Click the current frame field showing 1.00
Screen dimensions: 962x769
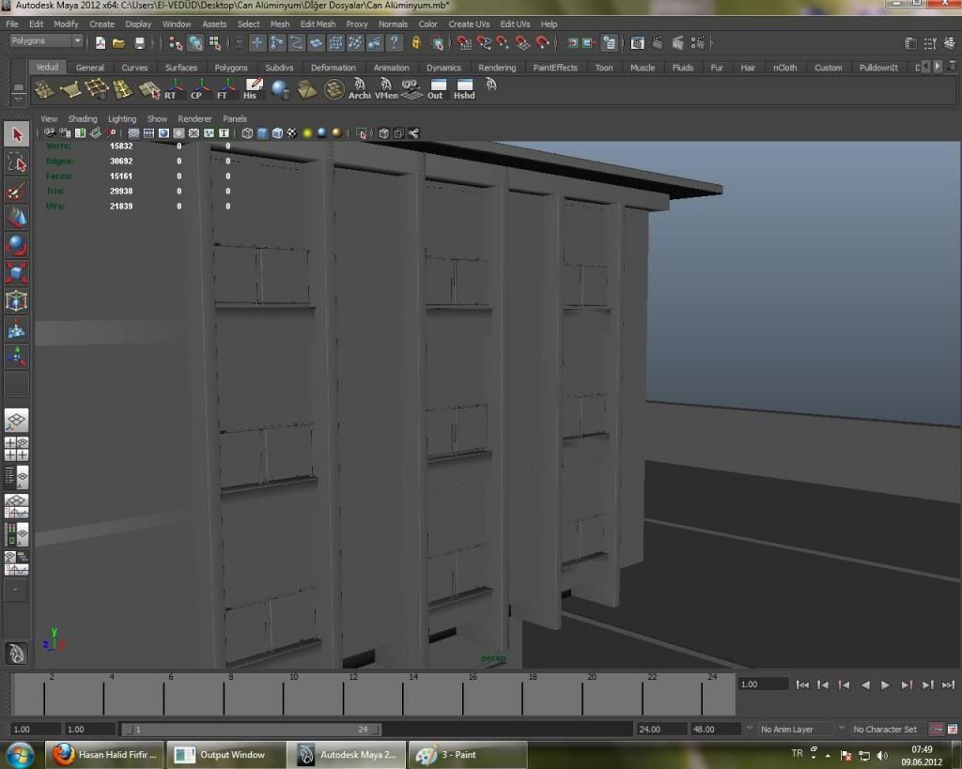763,684
